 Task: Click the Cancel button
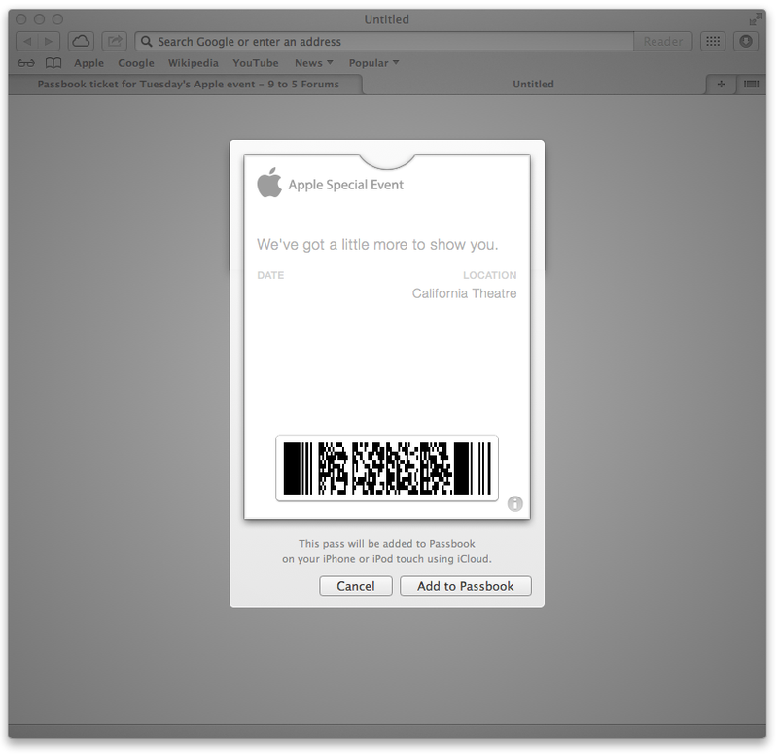[356, 586]
